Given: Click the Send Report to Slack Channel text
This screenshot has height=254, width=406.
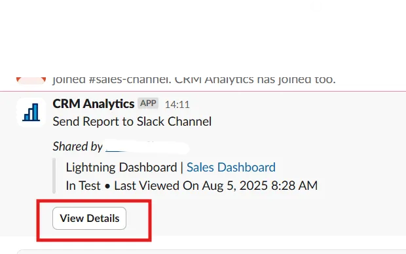Looking at the screenshot, I should 132,121.
